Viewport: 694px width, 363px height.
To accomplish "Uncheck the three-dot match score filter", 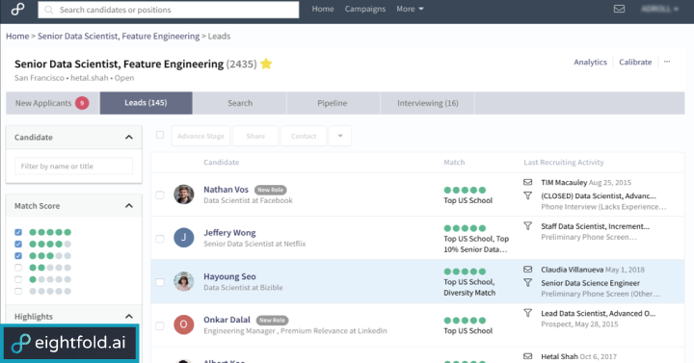I will point(18,255).
